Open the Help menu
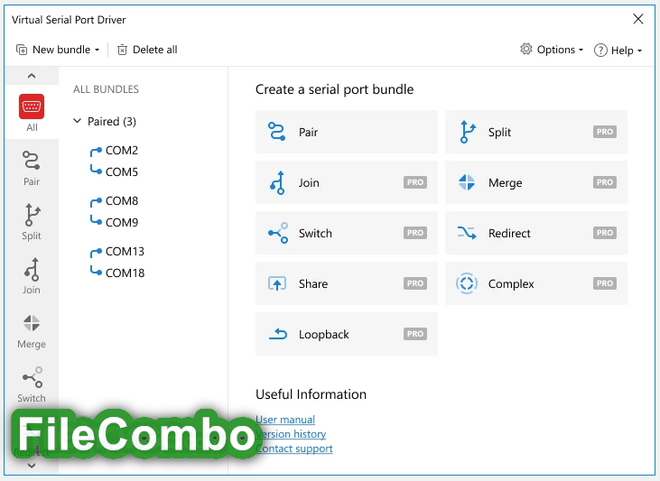Image resolution: width=660 pixels, height=481 pixels. click(618, 50)
